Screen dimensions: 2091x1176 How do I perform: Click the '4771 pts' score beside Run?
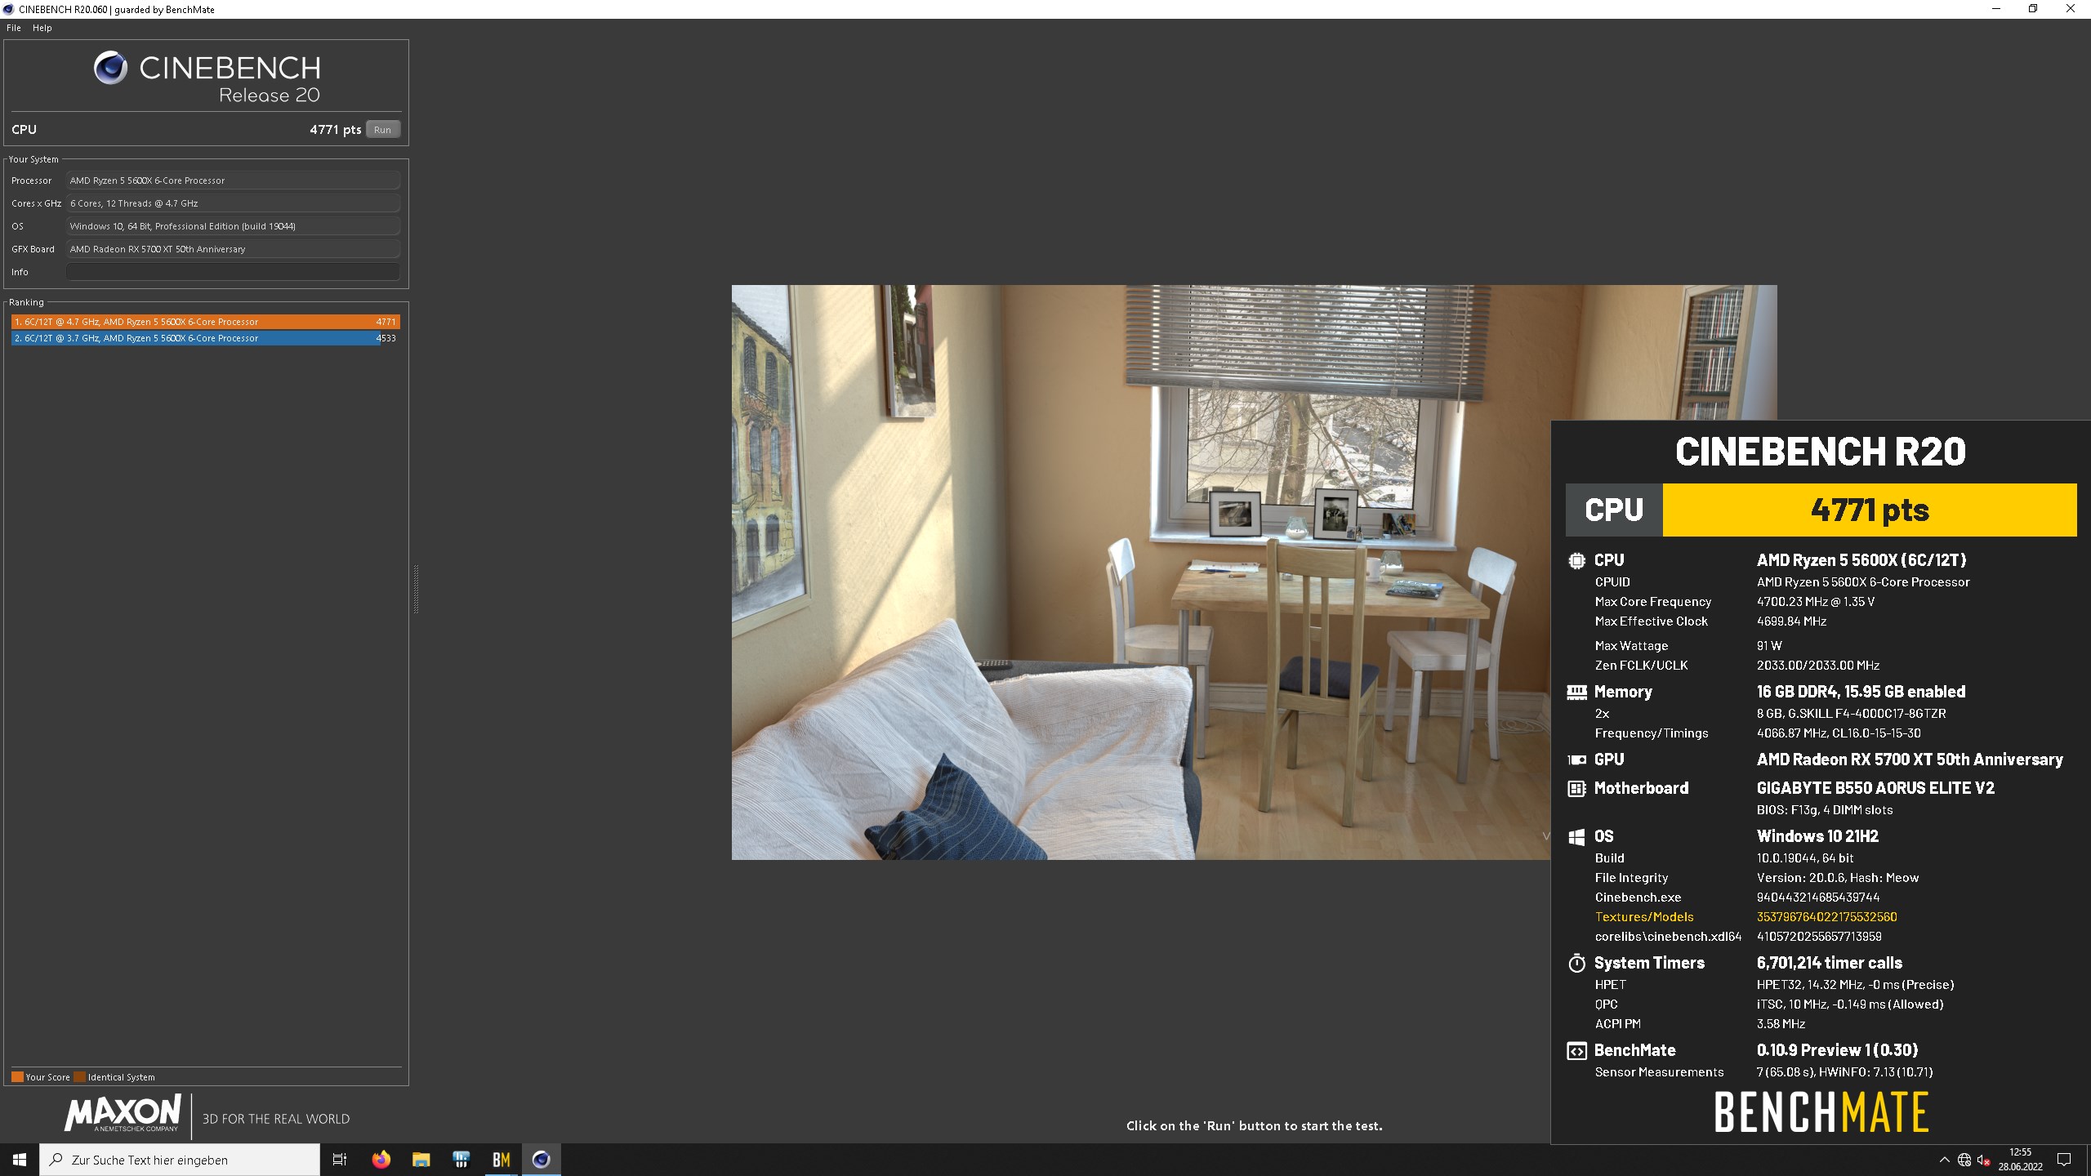335,130
